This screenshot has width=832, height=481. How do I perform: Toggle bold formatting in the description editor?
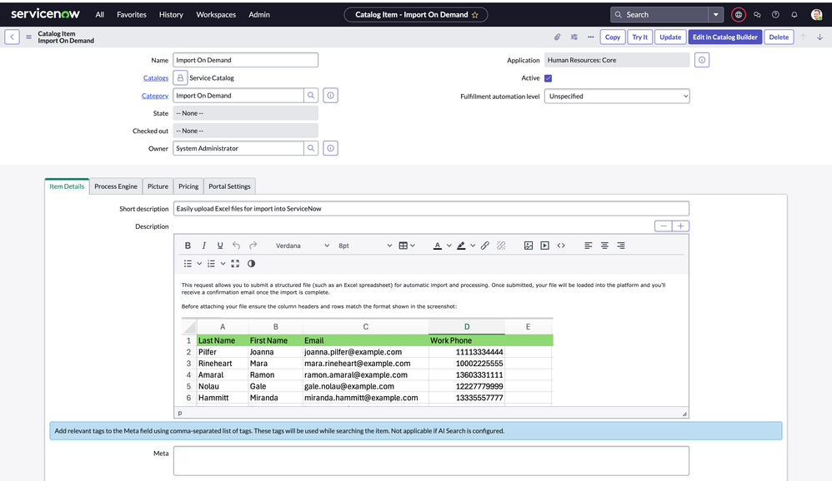click(188, 245)
